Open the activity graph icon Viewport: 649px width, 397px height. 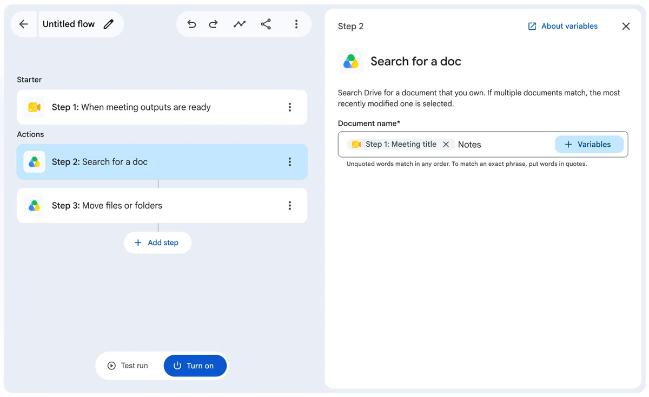[240, 24]
